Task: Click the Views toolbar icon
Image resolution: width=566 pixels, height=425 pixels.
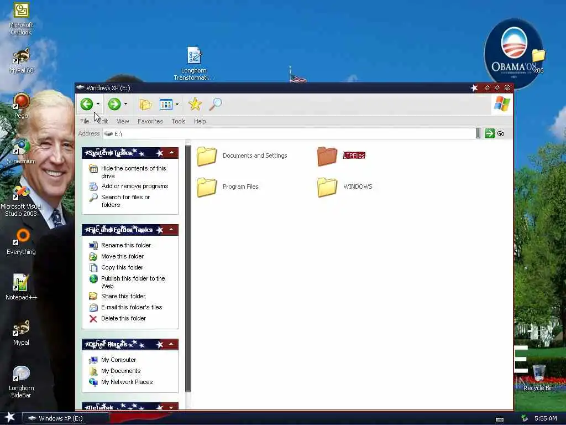Action: pos(166,105)
